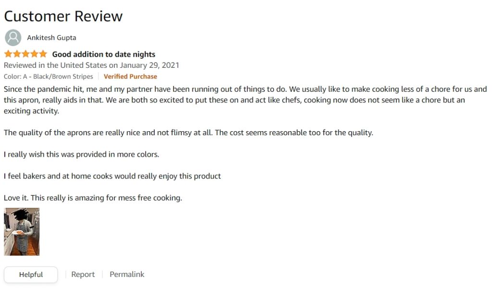Click the Verified Purchase label
This screenshot has width=492, height=290.
(x=130, y=76)
